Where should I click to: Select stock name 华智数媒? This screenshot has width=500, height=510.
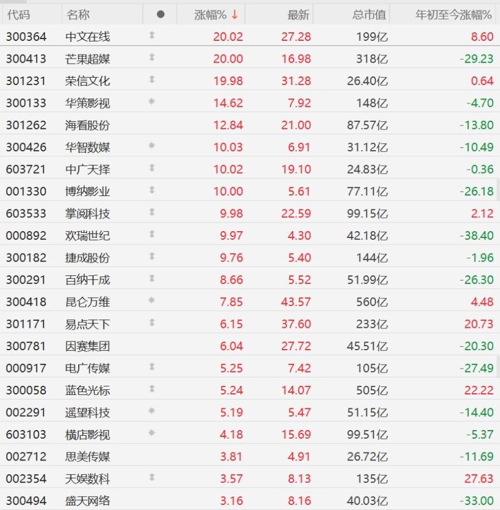(x=87, y=147)
